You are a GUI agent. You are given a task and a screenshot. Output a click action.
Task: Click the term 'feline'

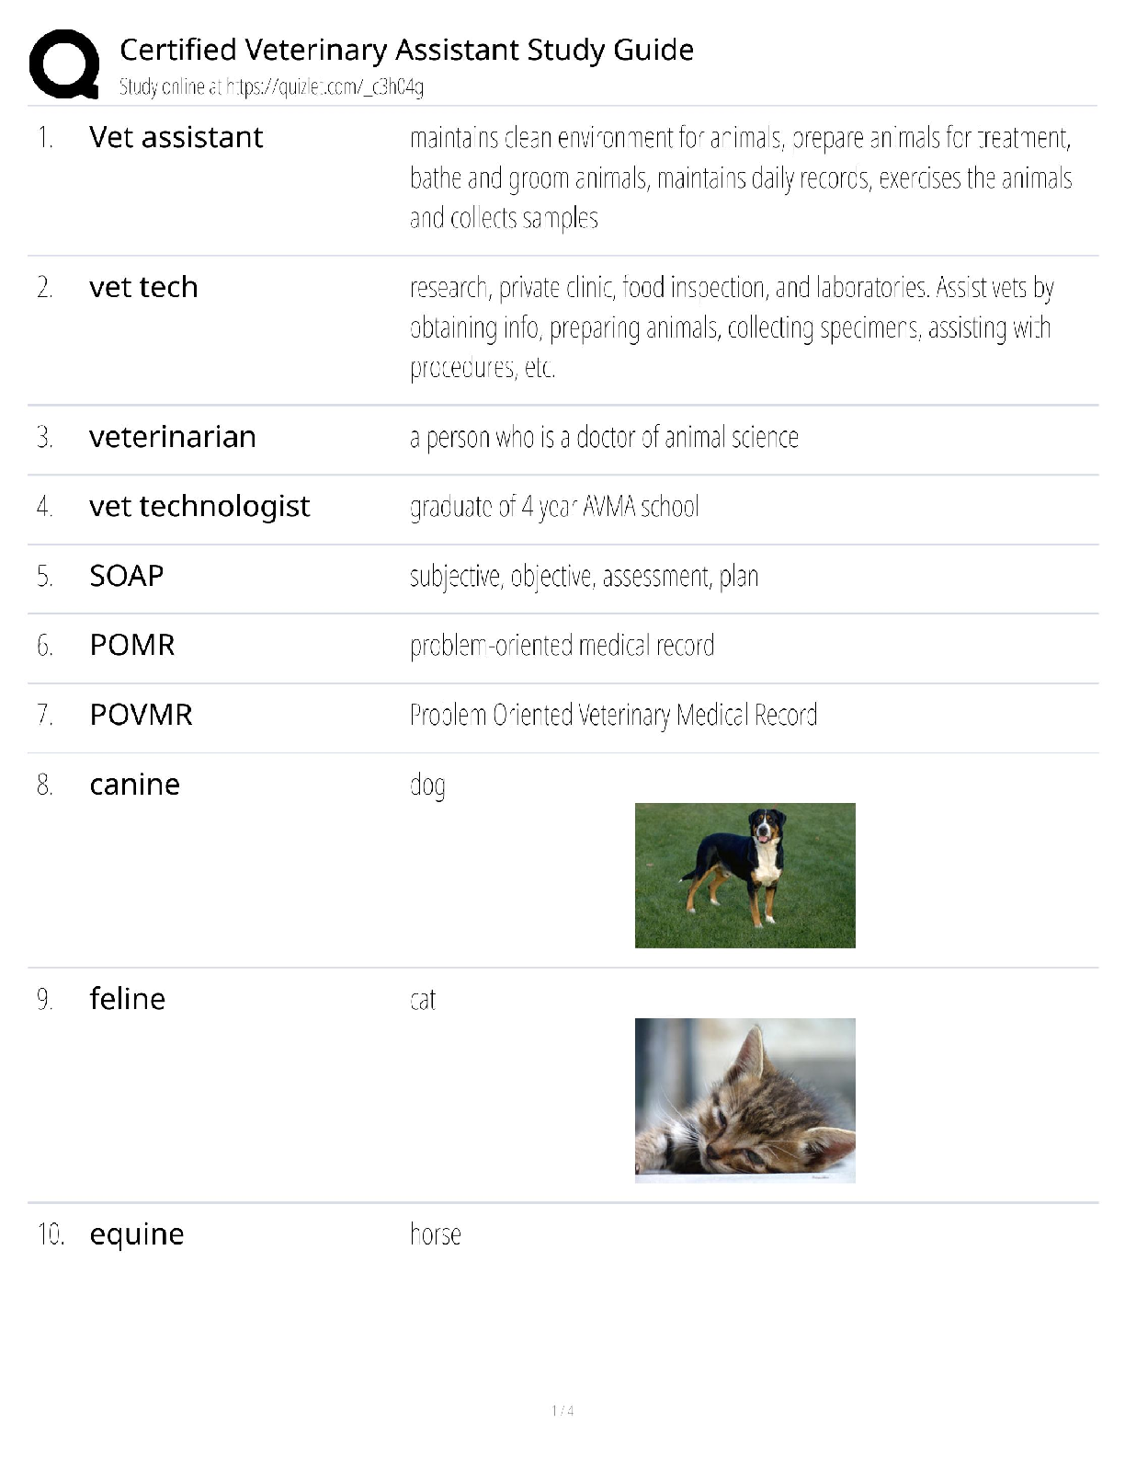[x=127, y=999]
